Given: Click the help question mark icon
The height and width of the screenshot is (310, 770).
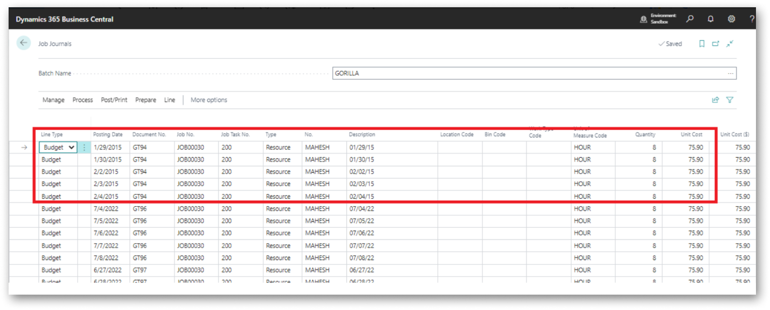Looking at the screenshot, I should pyautogui.click(x=751, y=19).
